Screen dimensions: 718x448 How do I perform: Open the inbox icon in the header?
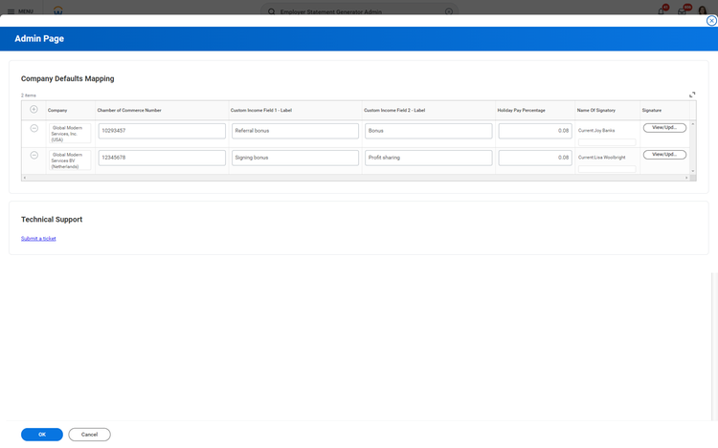click(682, 11)
